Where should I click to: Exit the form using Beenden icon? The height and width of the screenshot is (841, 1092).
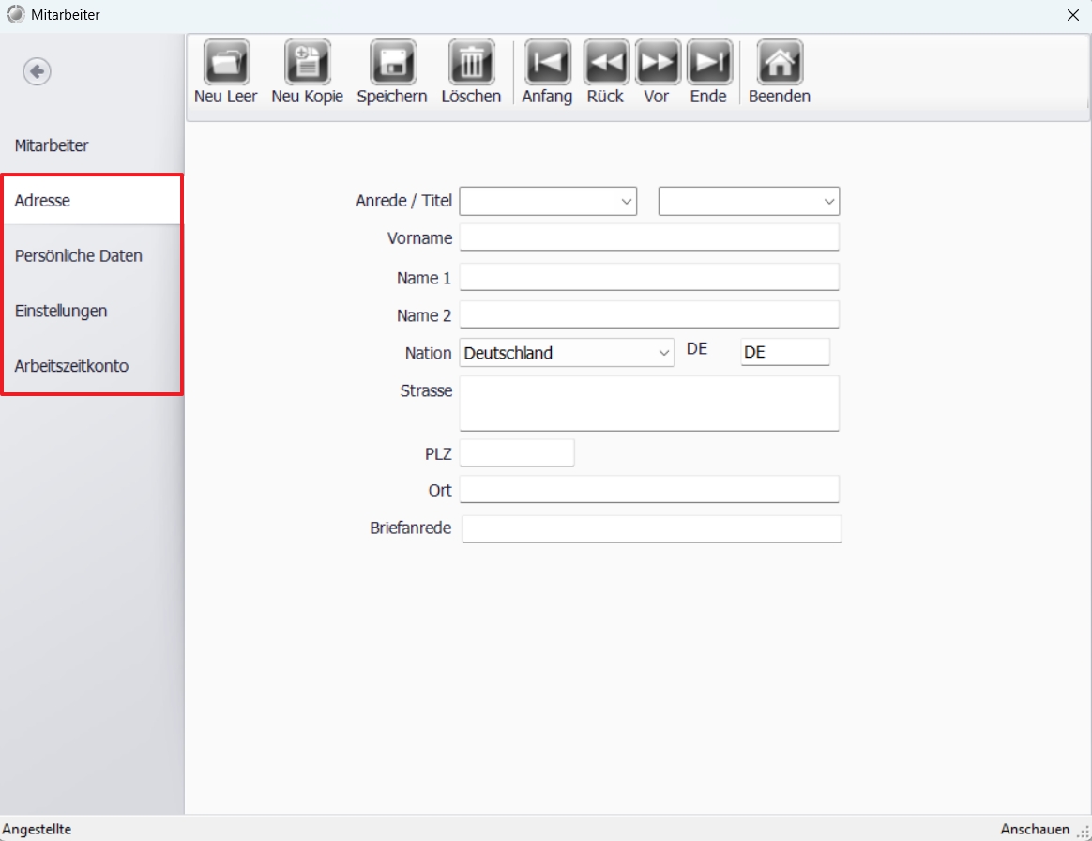tap(780, 63)
